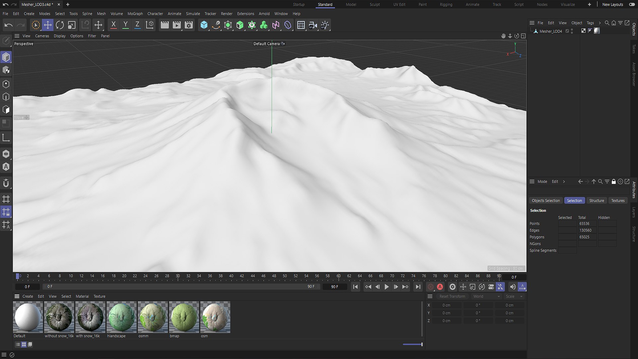
Task: Activate the Live Selection tool
Action: 36,25
